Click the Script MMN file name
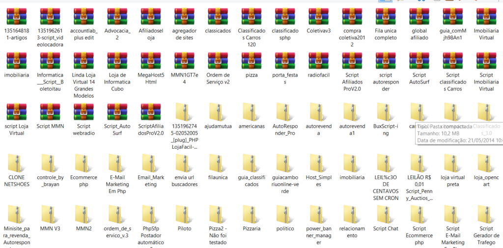 (50, 126)
